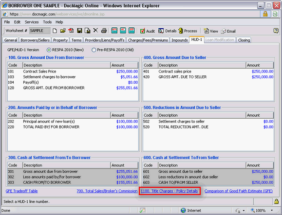
Task: Run the Audit check icon
Action: [x=142, y=31]
